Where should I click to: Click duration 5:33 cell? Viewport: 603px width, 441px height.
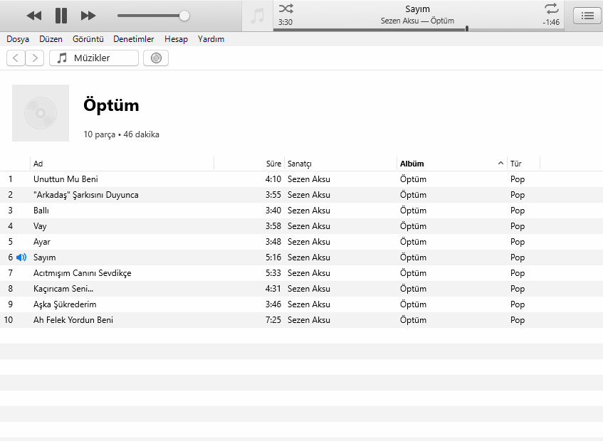273,273
